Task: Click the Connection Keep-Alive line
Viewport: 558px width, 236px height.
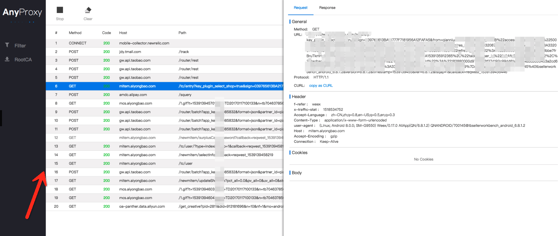Action: [316, 141]
